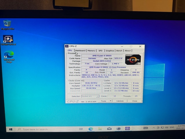
Task: Click the Ver. 2.19.0.x64 version text
Action: coord(88,102)
